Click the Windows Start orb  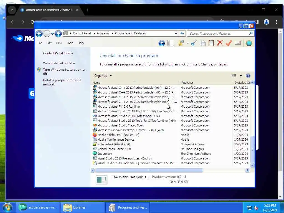click(7, 207)
